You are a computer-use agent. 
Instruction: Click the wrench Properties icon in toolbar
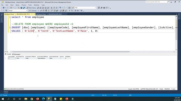click(x=102, y=8)
